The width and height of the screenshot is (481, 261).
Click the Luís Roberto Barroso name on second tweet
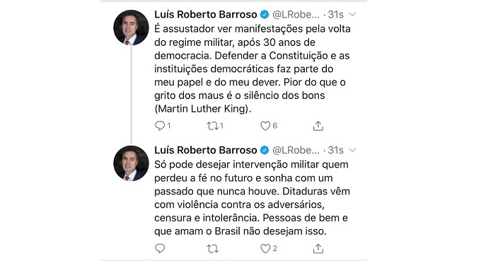pyautogui.click(x=206, y=150)
